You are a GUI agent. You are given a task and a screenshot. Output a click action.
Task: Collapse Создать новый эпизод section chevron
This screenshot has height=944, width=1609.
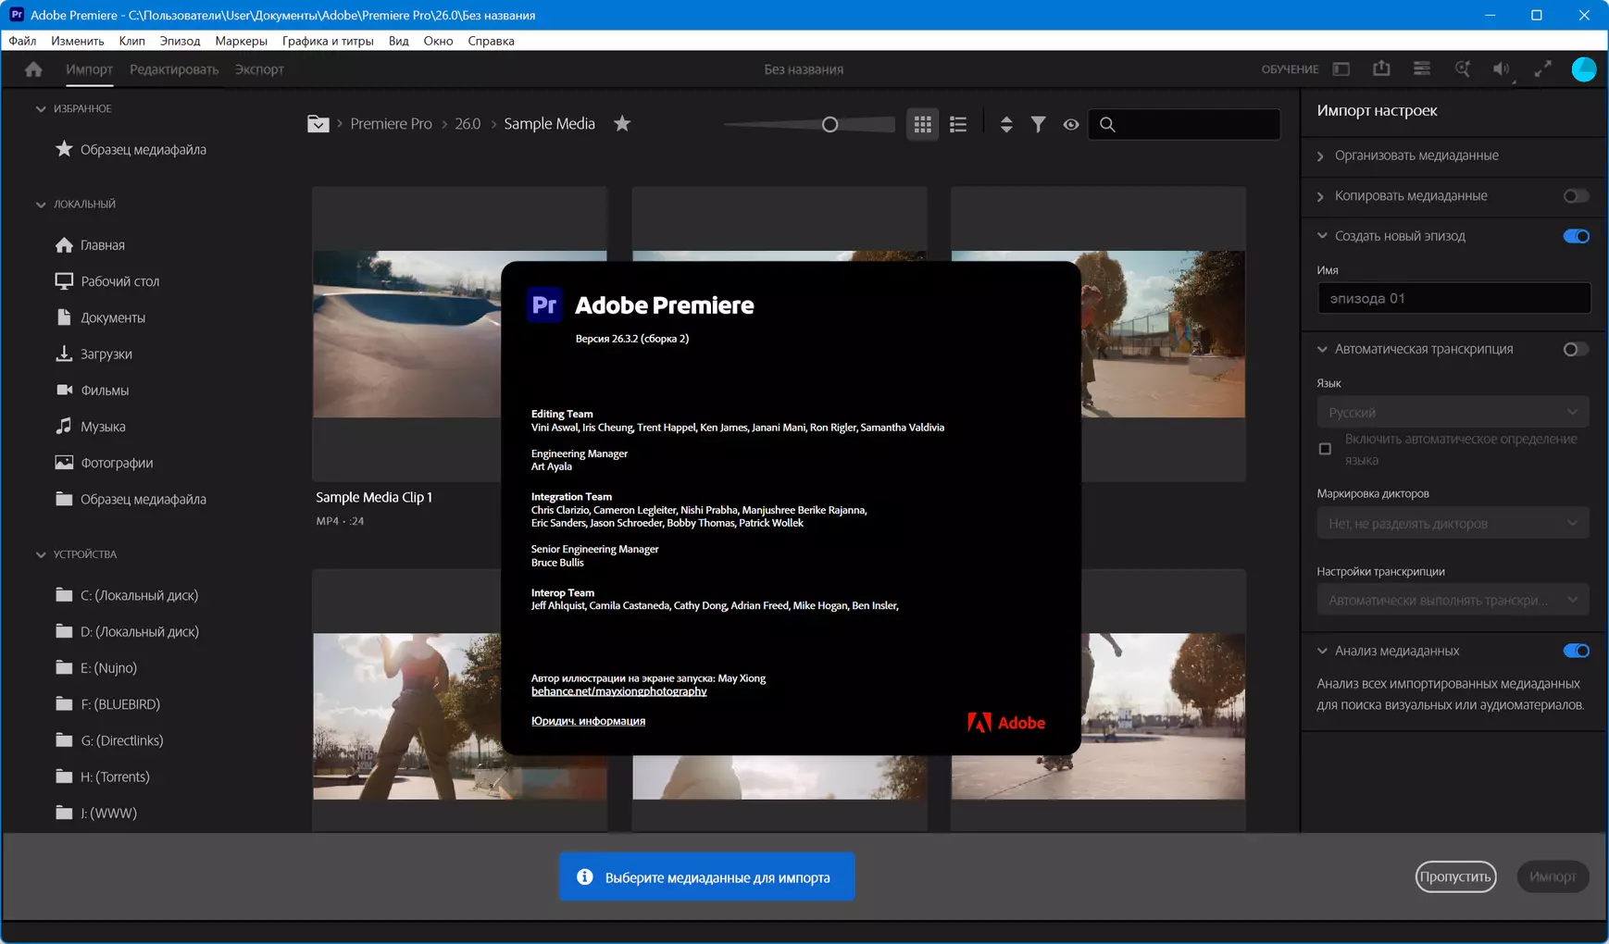click(1322, 236)
